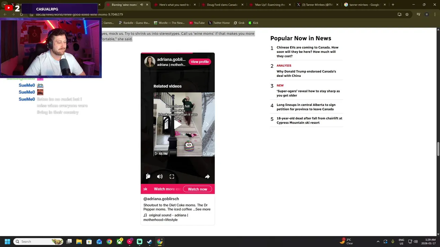Open the weather widget showing 2°C Clear
Image resolution: width=440 pixels, height=247 pixels.
pyautogui.click(x=346, y=242)
